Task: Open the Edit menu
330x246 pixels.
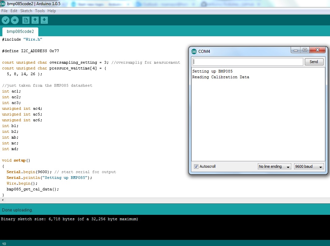Action: tap(14, 11)
